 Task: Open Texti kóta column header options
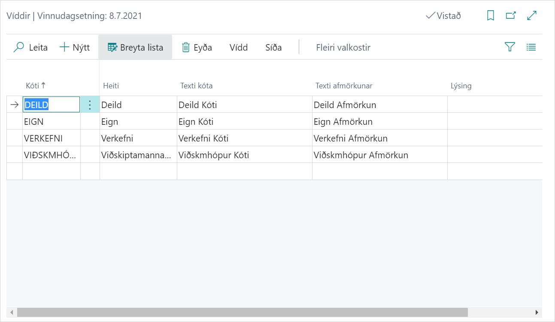tap(196, 86)
